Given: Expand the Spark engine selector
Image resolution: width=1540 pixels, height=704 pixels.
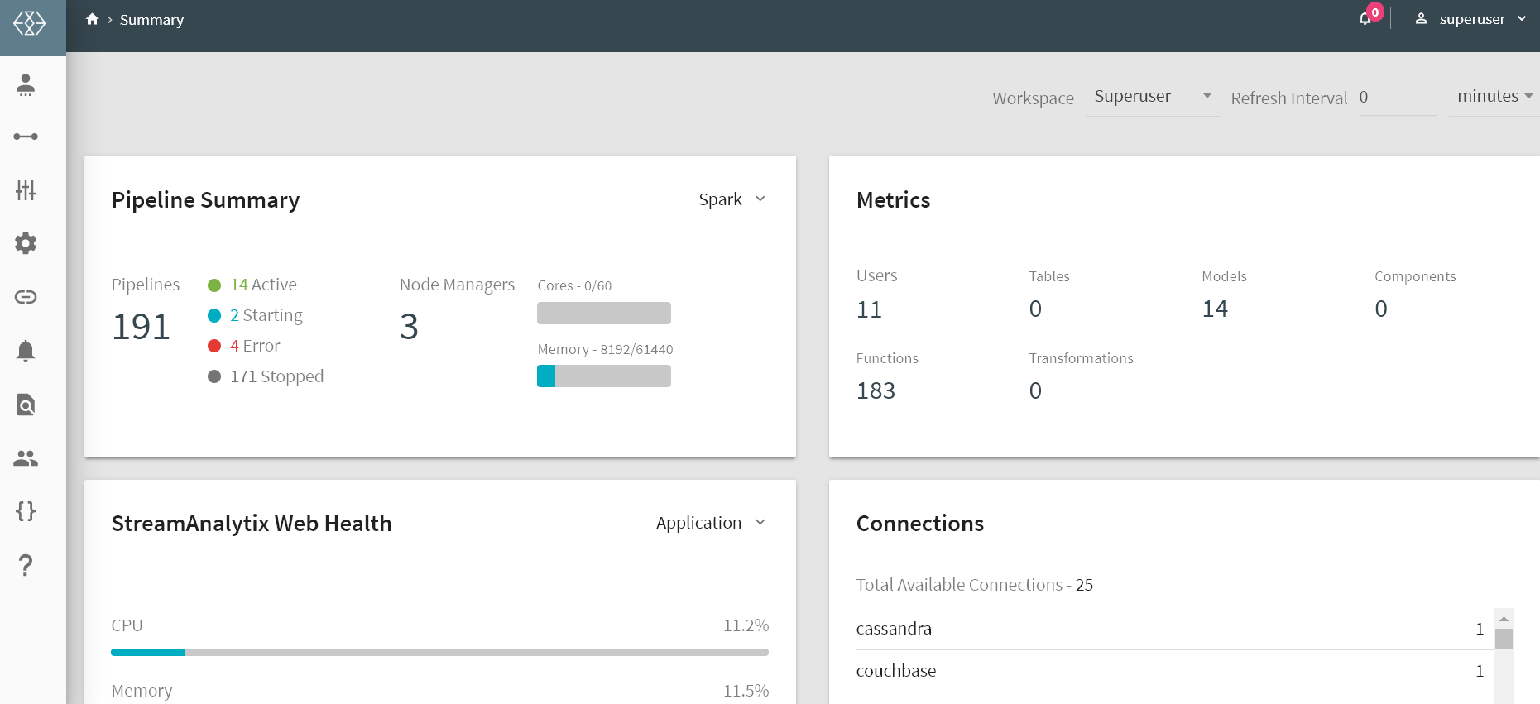Looking at the screenshot, I should pos(732,199).
